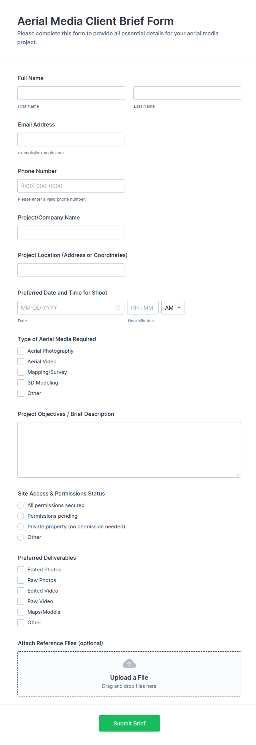This screenshot has width=256, height=745.
Task: Click the Upload a File area
Action: pos(129,674)
